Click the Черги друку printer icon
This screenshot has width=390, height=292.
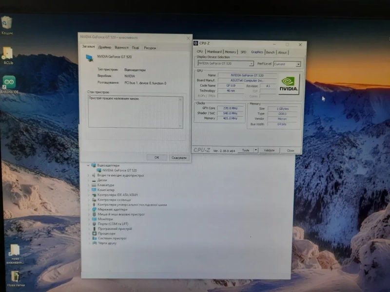tap(95, 243)
